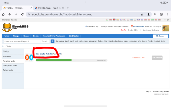Click the Promotion link
171x107 pixels.
tap(6, 20)
